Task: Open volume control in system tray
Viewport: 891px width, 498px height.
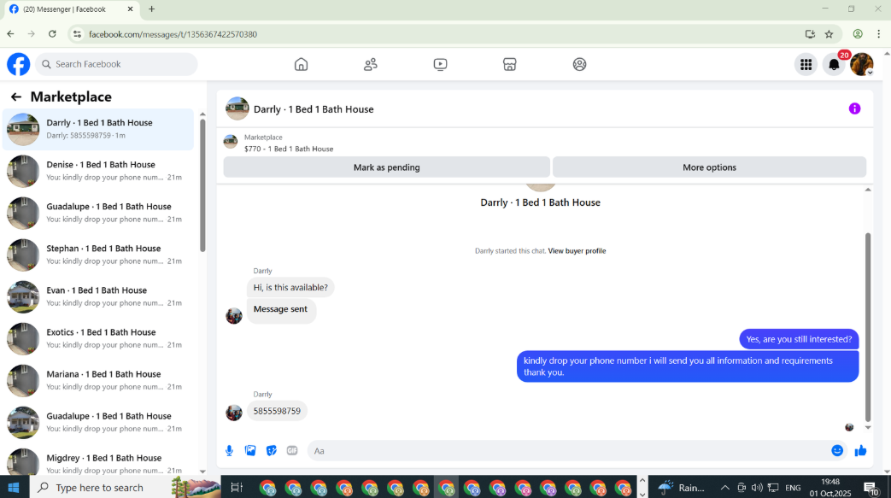Action: pyautogui.click(x=756, y=488)
